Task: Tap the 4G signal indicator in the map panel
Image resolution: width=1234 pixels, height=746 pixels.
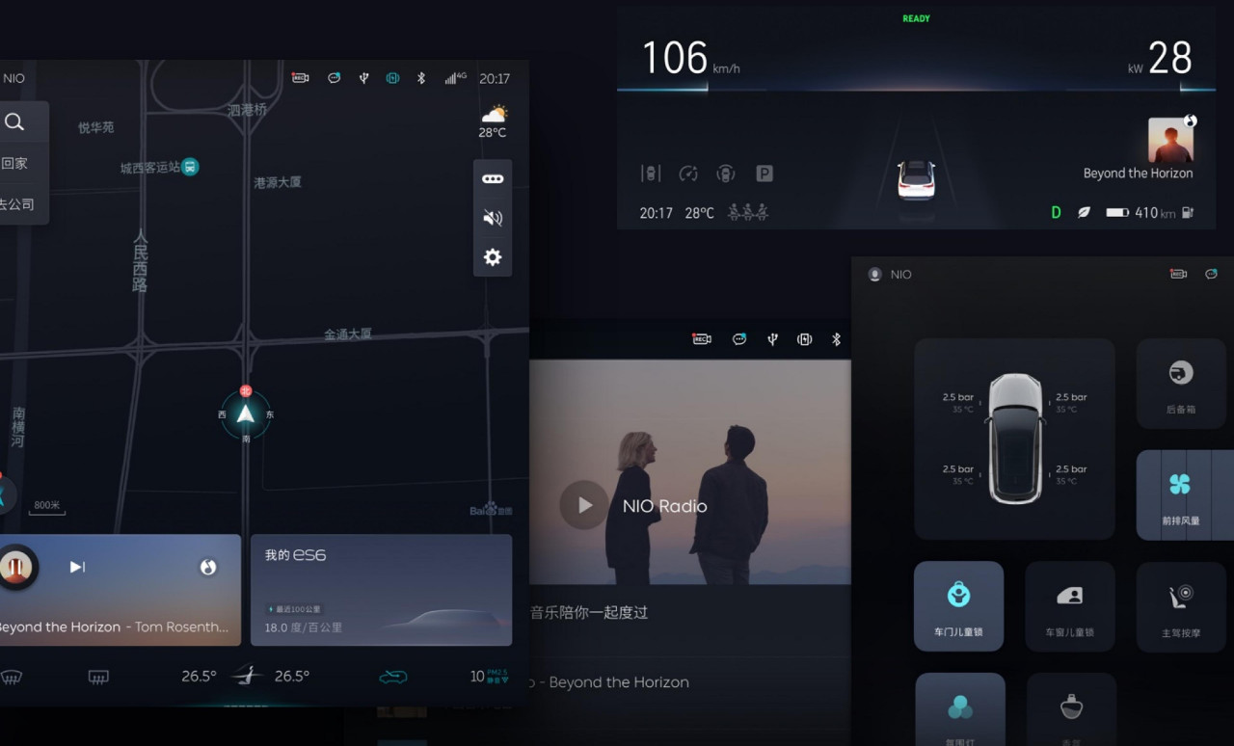Action: [455, 78]
